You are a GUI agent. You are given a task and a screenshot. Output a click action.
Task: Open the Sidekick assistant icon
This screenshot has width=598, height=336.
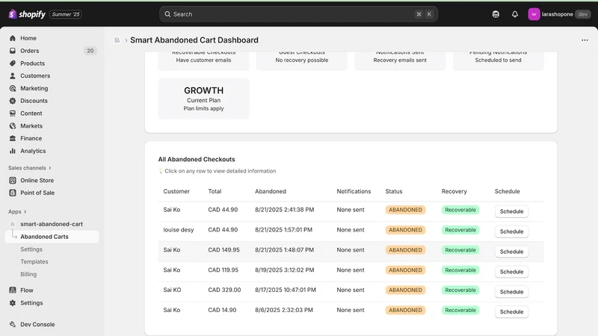click(496, 14)
